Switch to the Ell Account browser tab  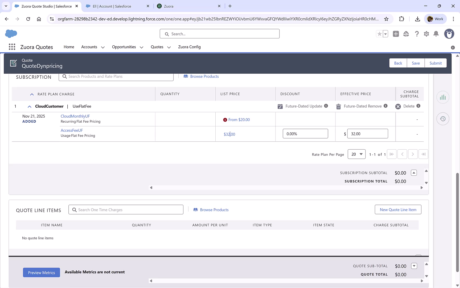114,6
